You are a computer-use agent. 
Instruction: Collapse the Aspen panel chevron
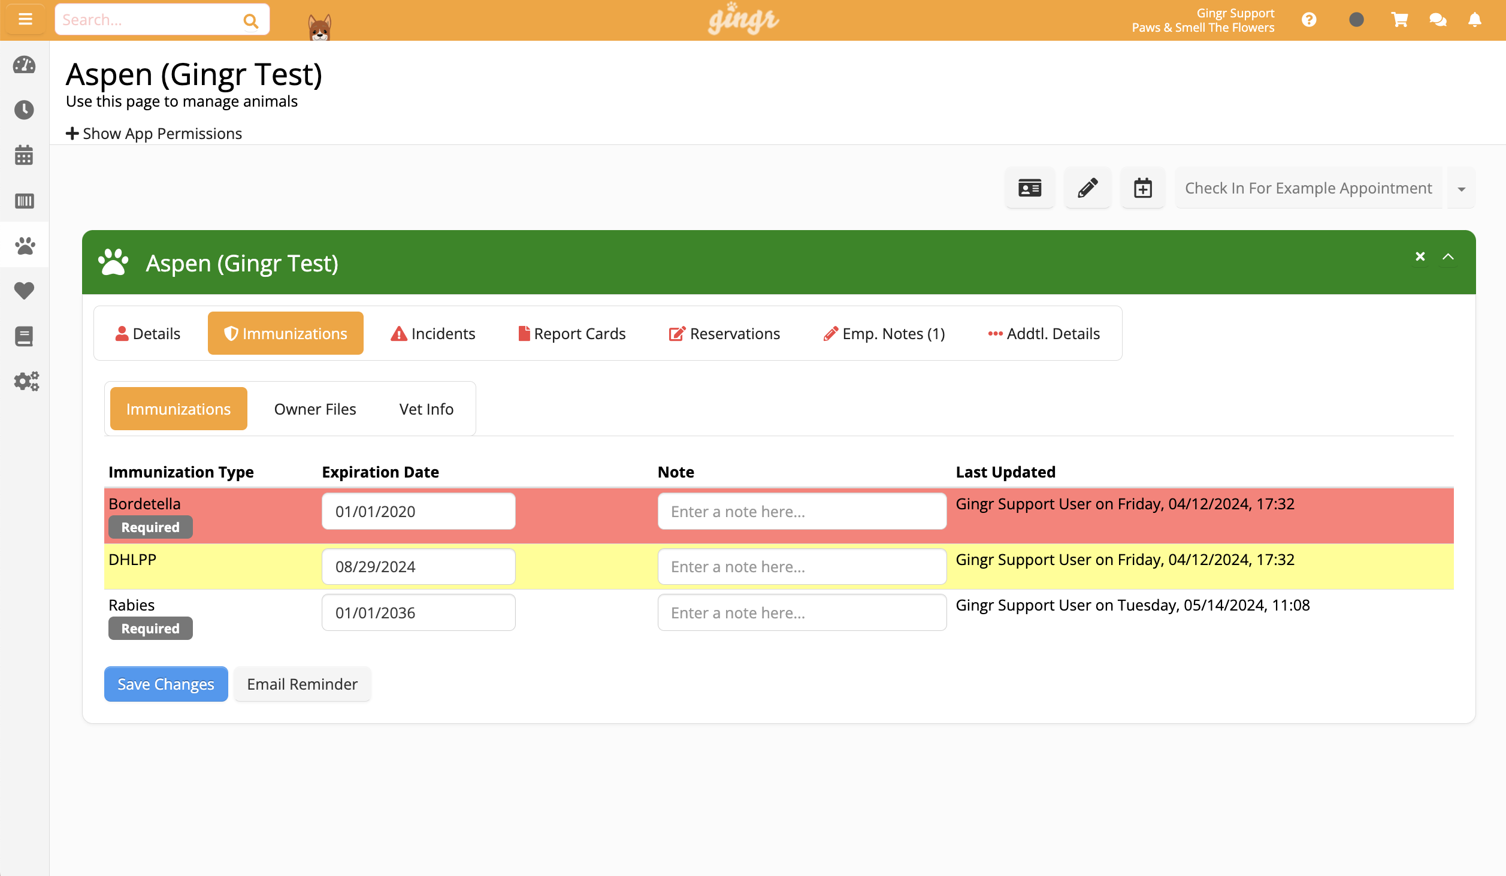[x=1448, y=256]
